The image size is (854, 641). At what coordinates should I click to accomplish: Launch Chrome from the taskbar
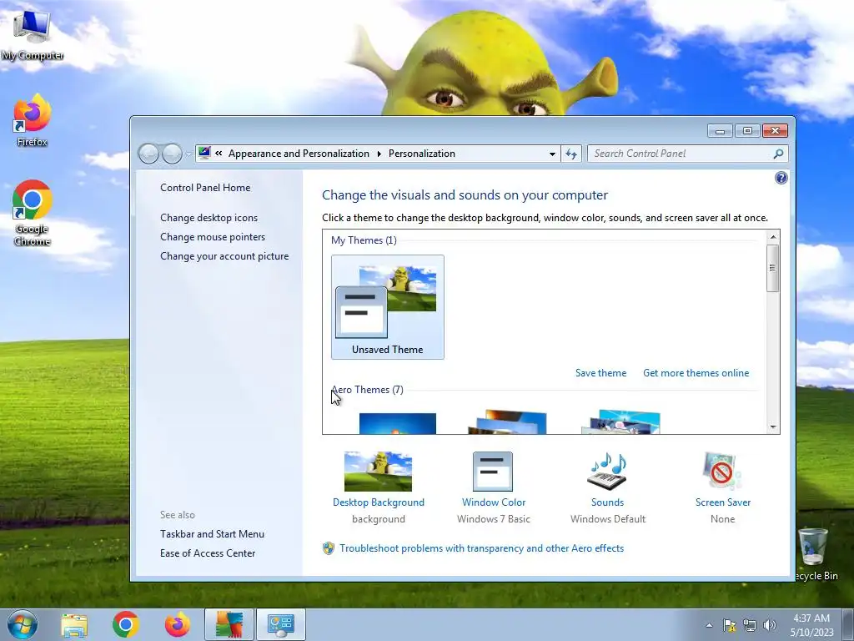pyautogui.click(x=126, y=624)
